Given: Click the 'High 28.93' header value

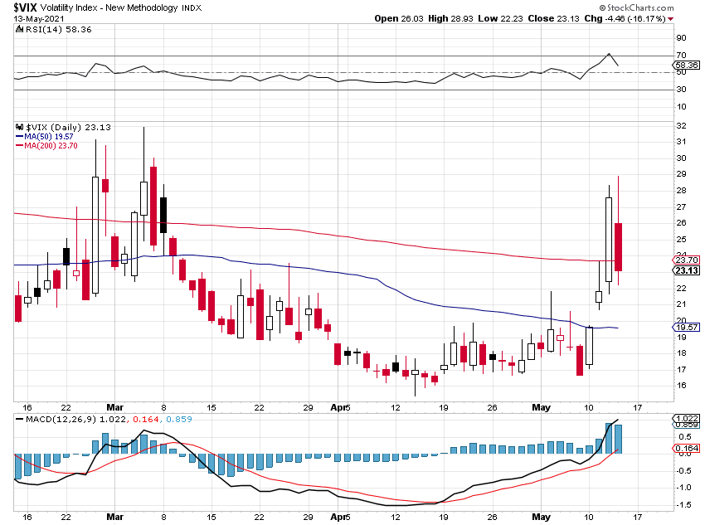Looking at the screenshot, I should (x=450, y=19).
